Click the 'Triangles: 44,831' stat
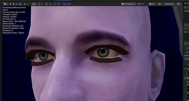189x101 pixels. [x=10, y=14]
